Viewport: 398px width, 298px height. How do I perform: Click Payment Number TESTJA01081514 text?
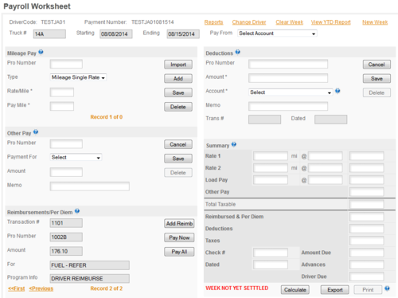[153, 22]
